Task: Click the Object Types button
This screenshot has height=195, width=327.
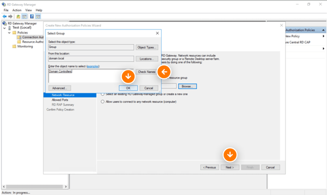Action: [147, 47]
